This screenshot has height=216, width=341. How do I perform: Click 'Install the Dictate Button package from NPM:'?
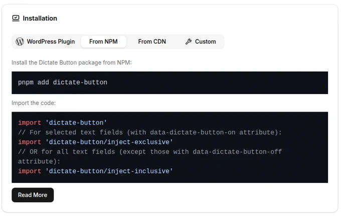pos(72,62)
